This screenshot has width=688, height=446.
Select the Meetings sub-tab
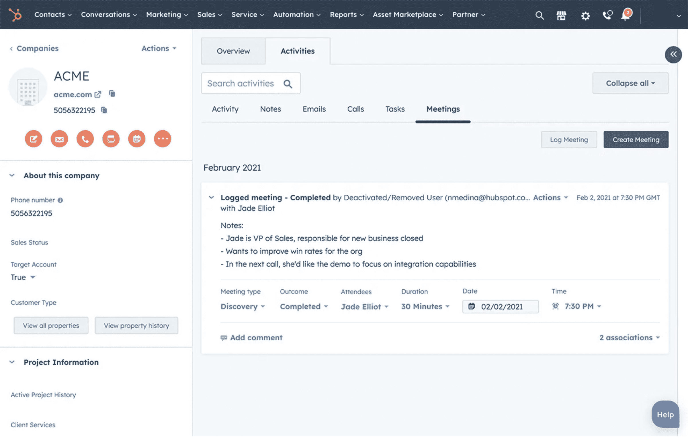pos(443,109)
